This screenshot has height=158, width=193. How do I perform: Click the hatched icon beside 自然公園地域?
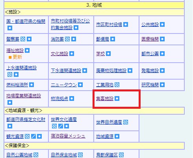(x=36, y=155)
